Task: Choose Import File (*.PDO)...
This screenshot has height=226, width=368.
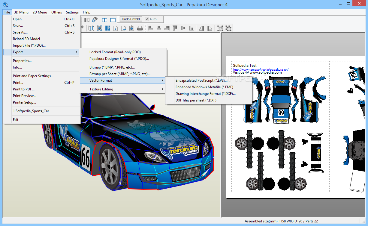Action: tap(42, 45)
